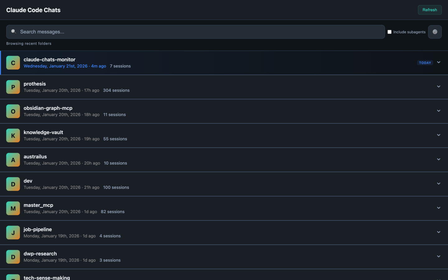Screen dimensions: 448x280
Task: Expand the master_mcp folder chevron
Action: (x=439, y=208)
